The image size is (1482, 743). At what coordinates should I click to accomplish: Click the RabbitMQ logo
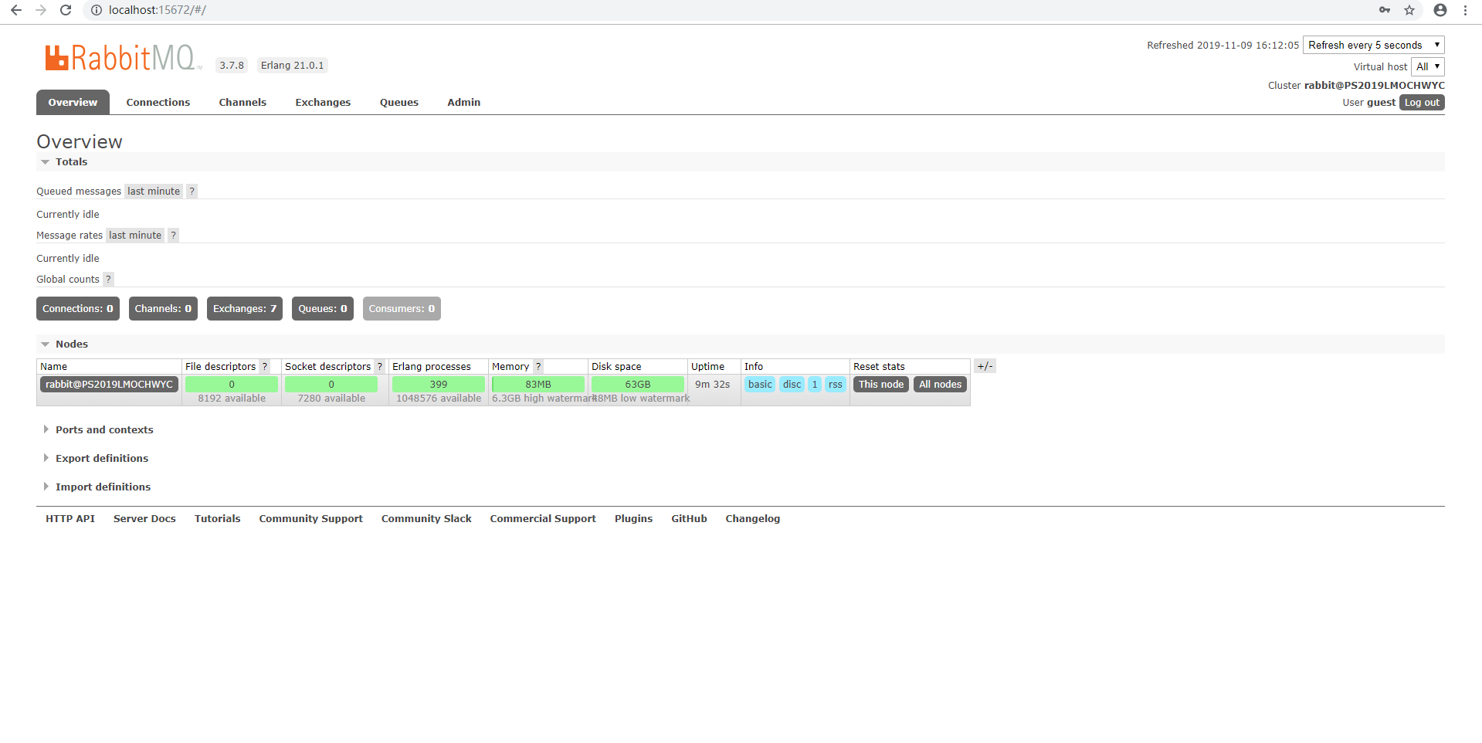(x=122, y=58)
